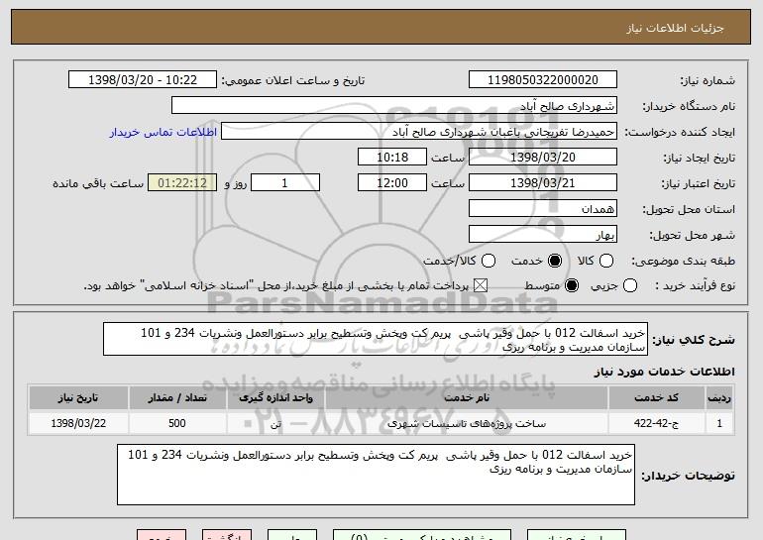Click the need date cell 1398/03/22
This screenshot has width=763, height=540.
78,423
